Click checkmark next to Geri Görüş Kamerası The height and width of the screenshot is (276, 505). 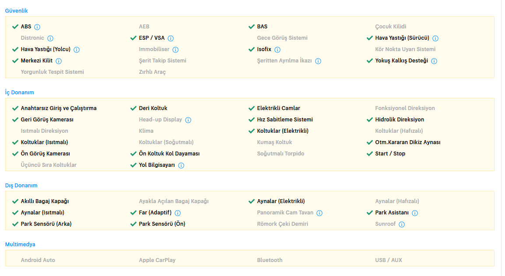tap(15, 120)
